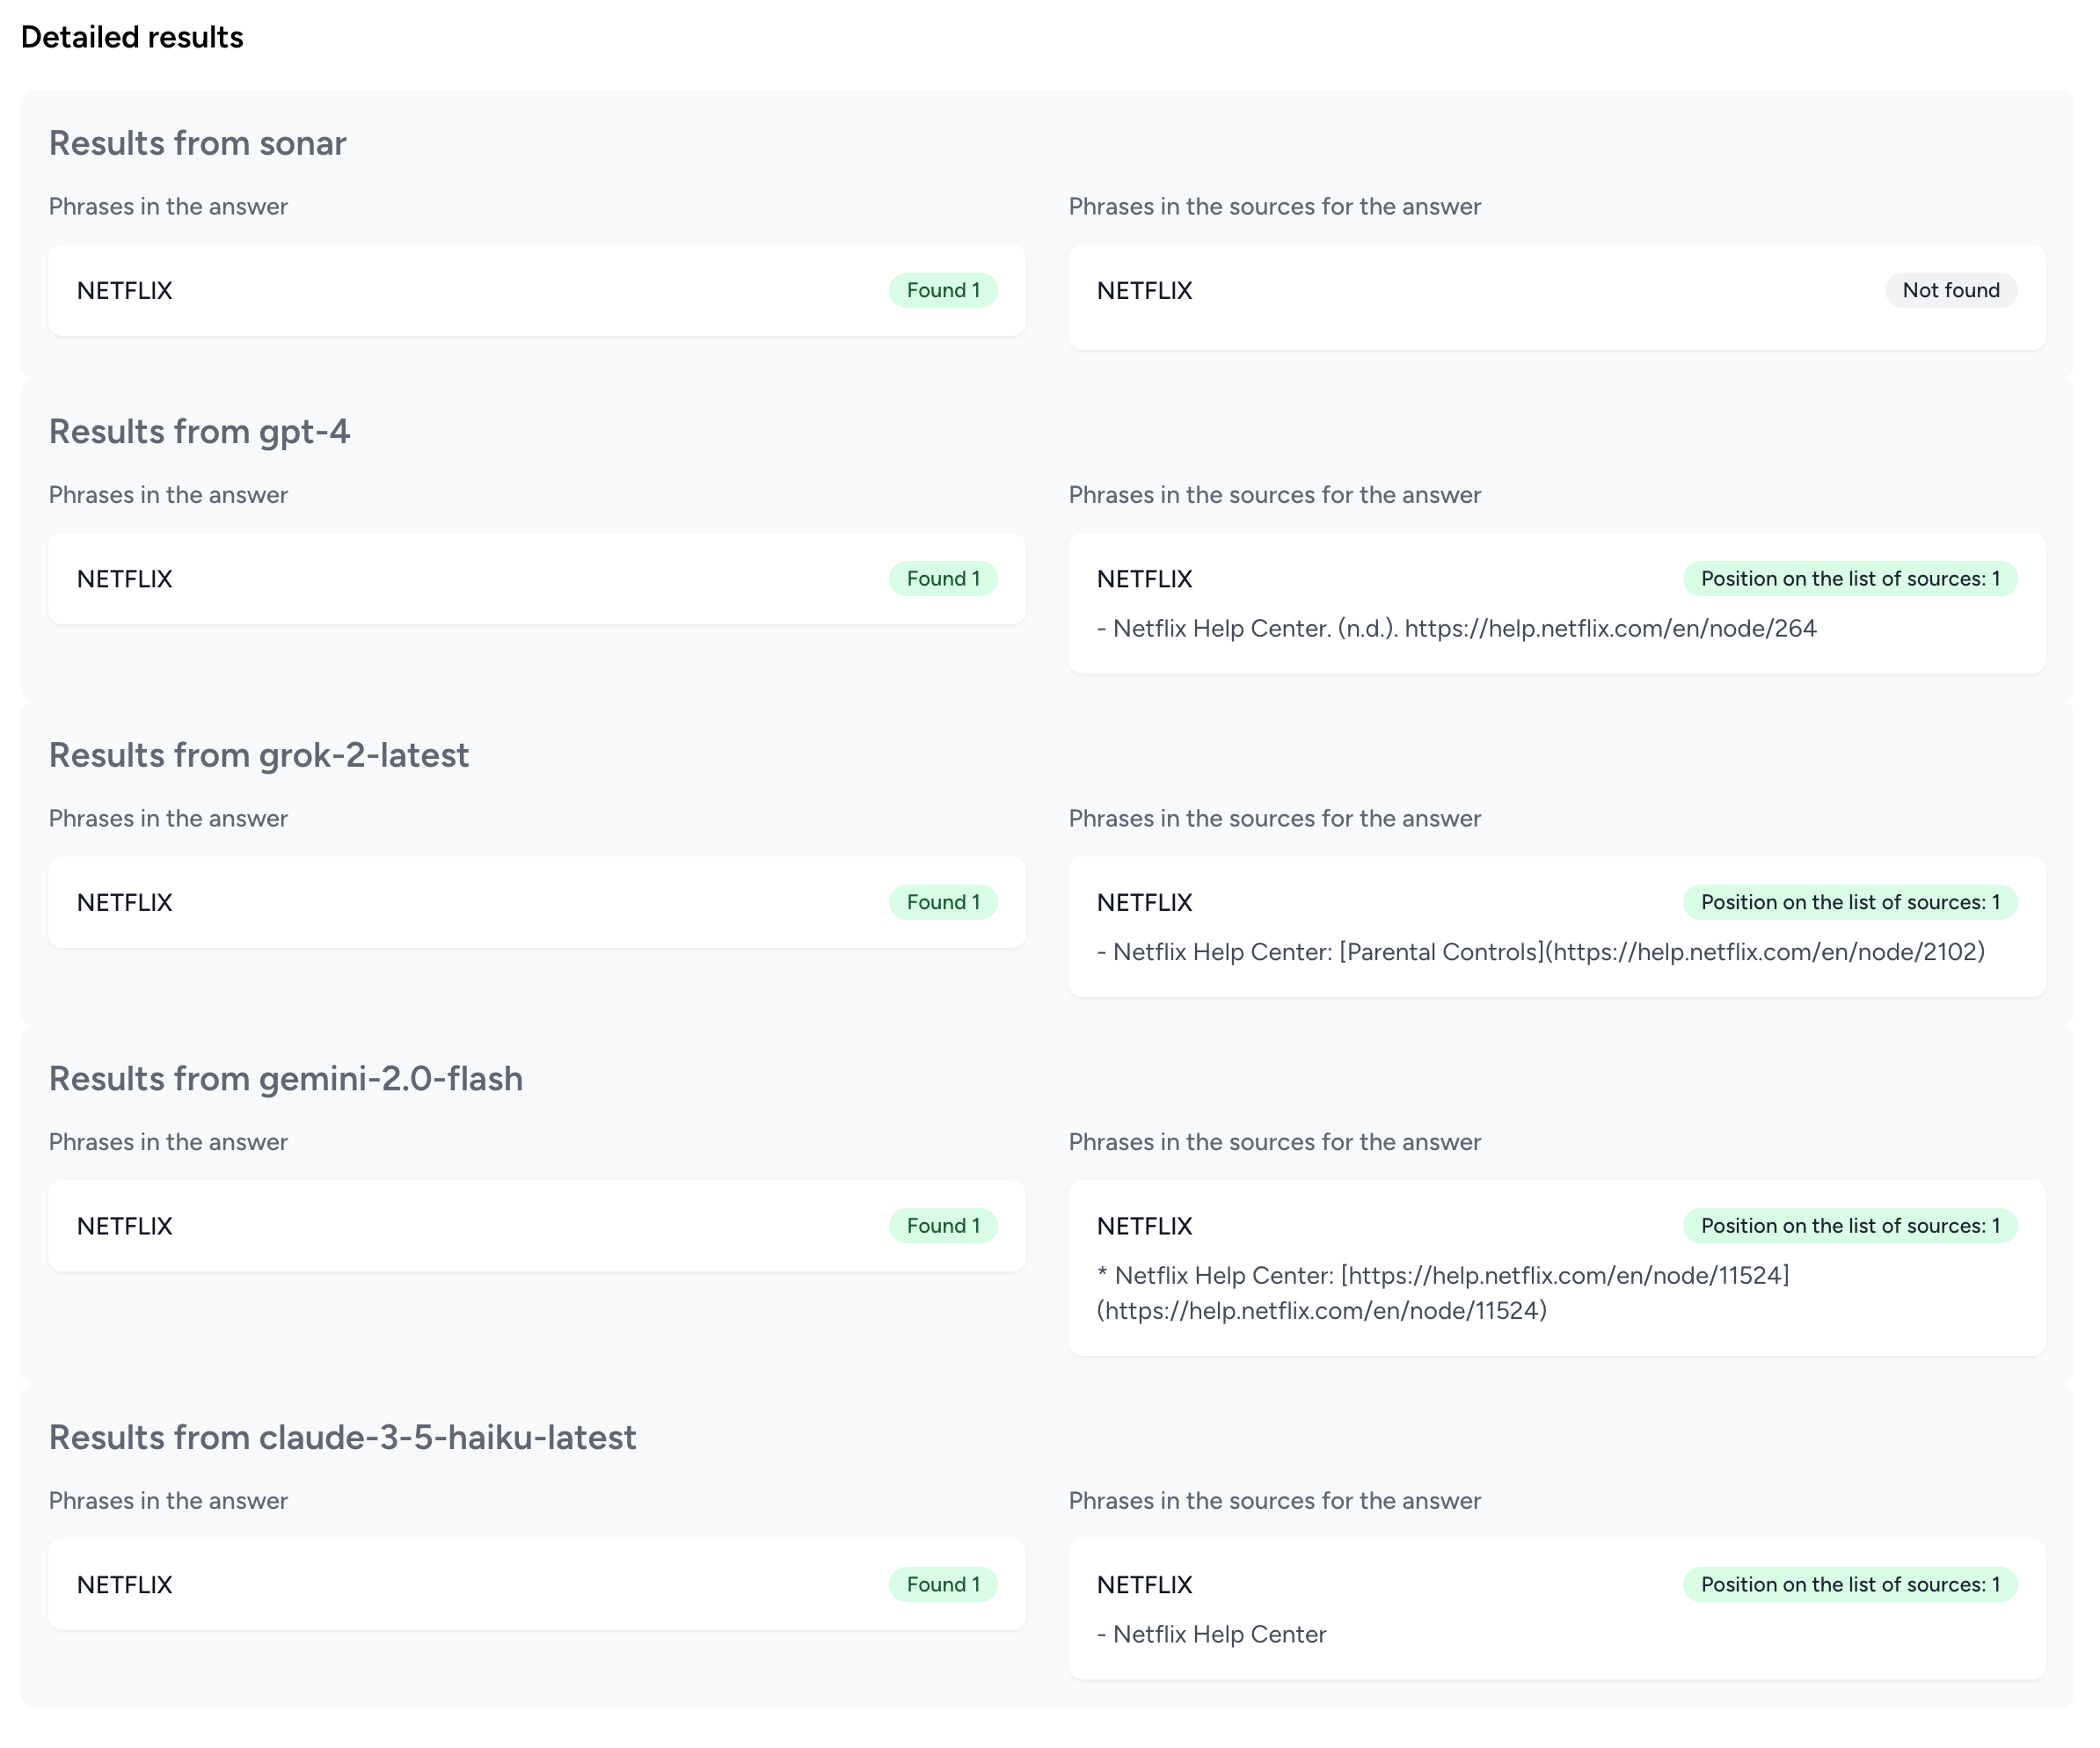
Task: Click gpt-4 Position on list of sources badge
Action: tap(1849, 578)
